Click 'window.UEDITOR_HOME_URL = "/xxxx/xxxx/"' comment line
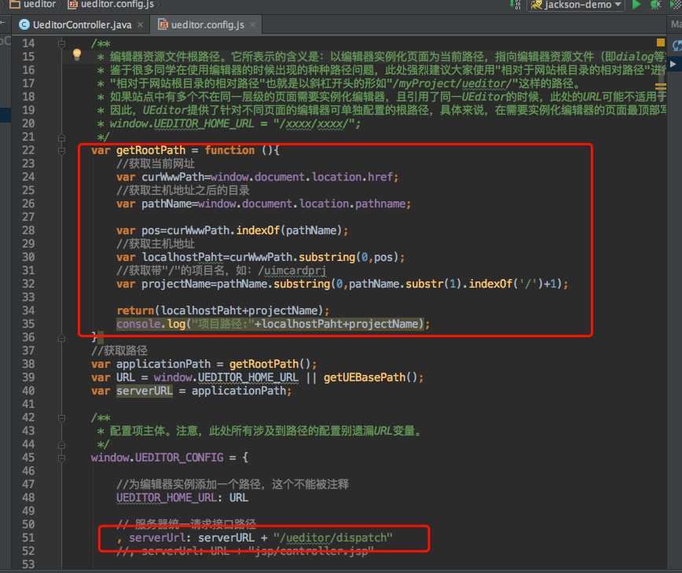The image size is (682, 573). click(235, 124)
